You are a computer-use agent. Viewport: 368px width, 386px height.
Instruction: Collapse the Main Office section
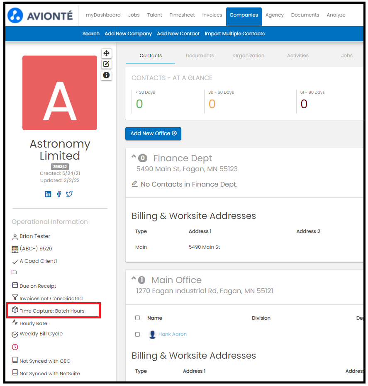[x=134, y=278]
